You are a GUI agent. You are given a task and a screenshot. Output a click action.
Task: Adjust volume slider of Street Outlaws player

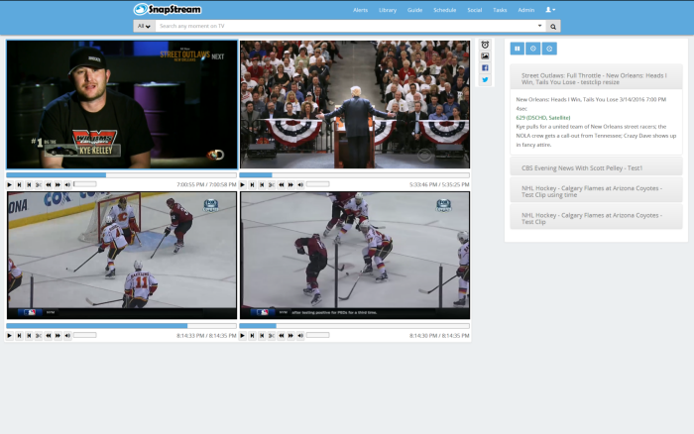coord(85,184)
